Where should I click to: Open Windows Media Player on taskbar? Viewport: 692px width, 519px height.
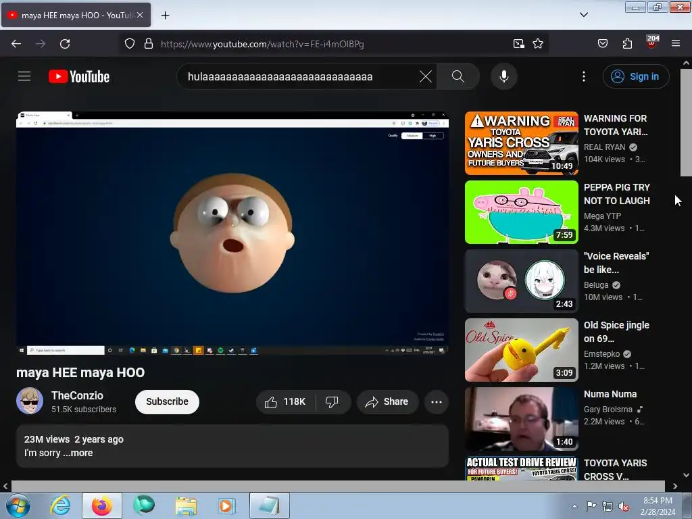tap(227, 505)
